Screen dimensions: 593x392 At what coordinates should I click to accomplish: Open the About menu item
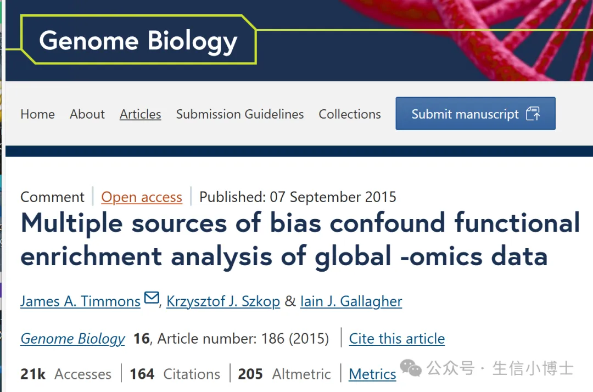point(87,114)
